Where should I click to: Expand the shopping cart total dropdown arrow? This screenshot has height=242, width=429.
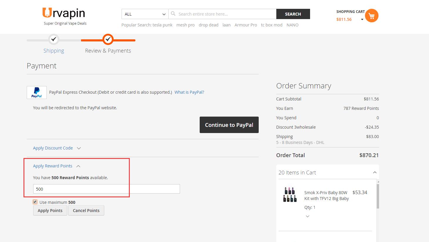pos(362,19)
